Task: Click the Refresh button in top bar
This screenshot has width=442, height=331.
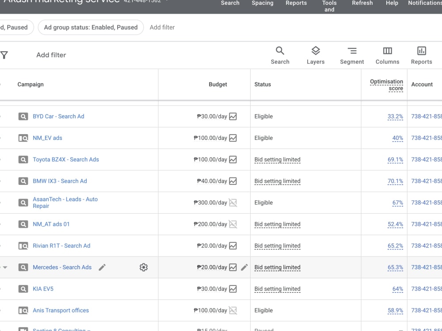Action: pyautogui.click(x=362, y=3)
